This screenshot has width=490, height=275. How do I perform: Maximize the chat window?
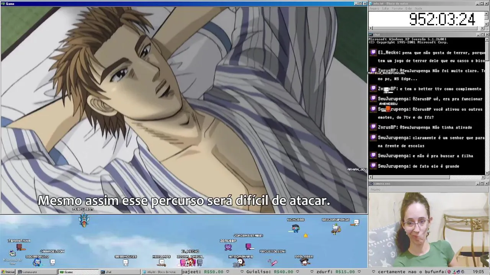482,35
